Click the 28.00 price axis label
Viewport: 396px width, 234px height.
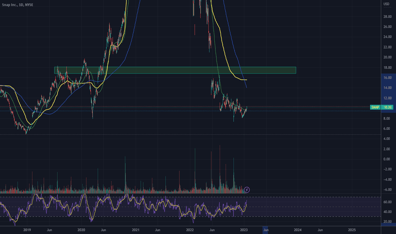388,17
